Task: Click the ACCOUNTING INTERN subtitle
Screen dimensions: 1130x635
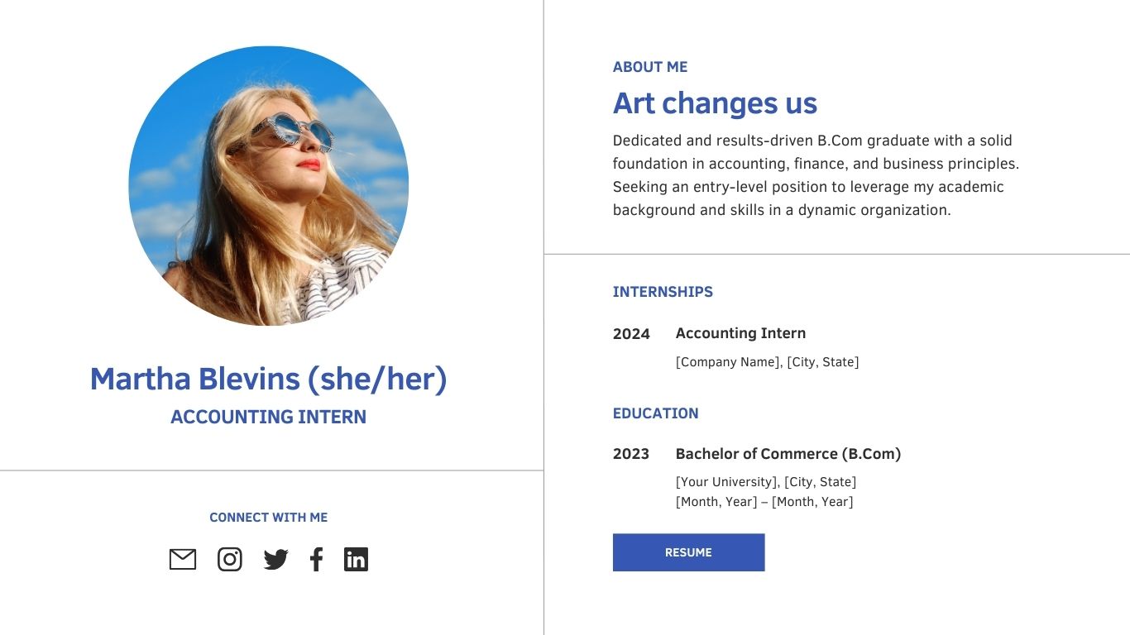Action: [268, 417]
